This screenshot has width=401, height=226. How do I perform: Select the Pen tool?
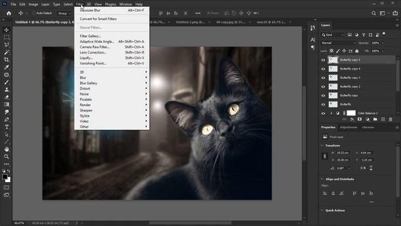tap(6, 120)
